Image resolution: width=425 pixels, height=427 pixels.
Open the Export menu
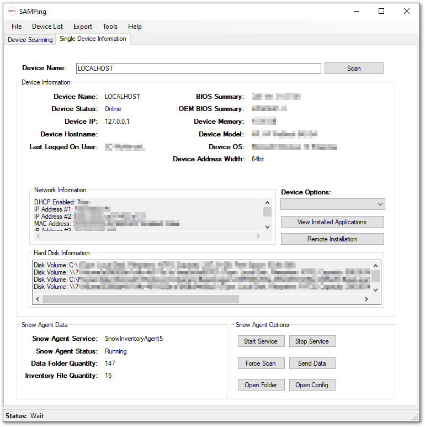tap(83, 26)
